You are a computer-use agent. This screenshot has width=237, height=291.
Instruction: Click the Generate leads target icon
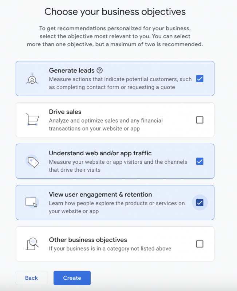32,79
